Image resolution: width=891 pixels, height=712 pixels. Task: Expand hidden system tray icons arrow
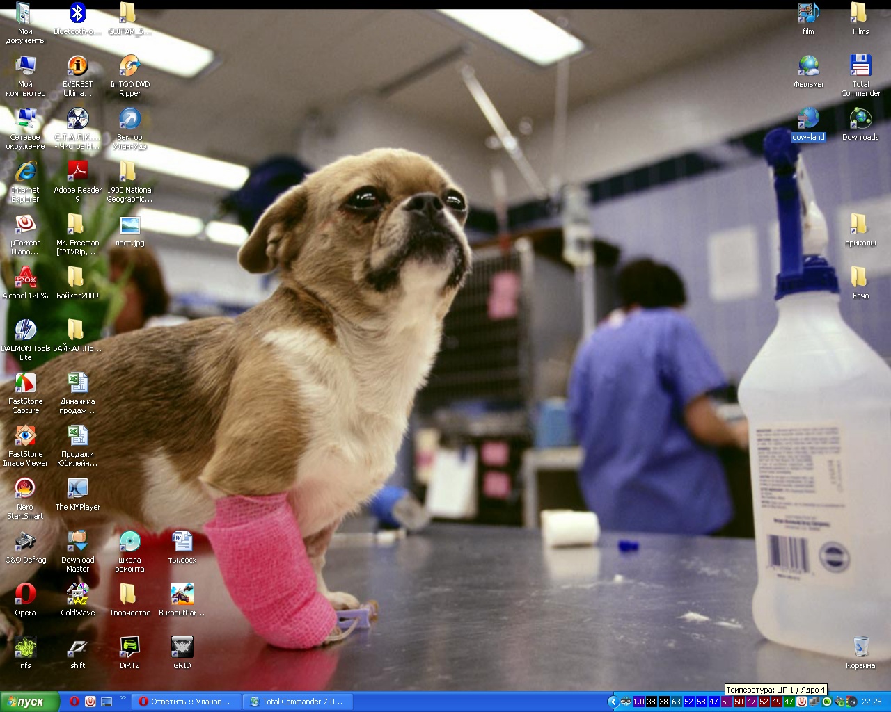click(613, 702)
